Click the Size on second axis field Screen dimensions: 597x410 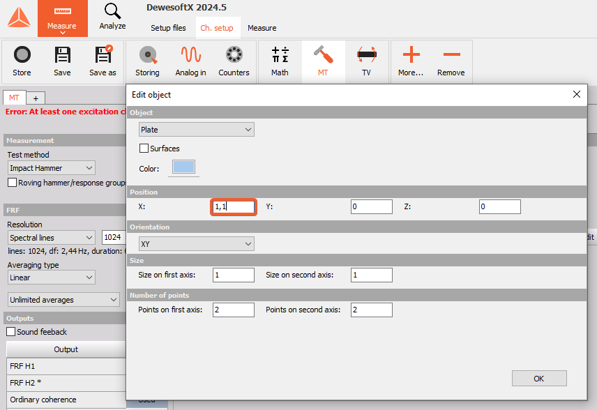tap(372, 275)
